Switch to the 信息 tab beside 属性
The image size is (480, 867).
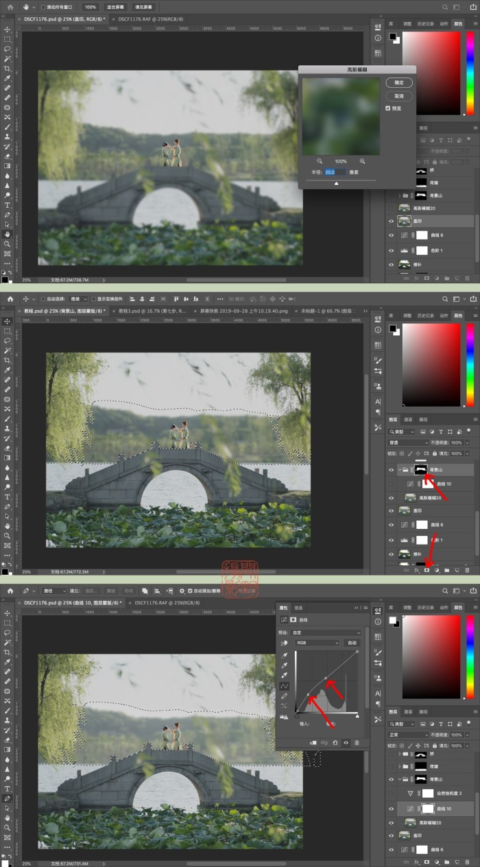click(x=298, y=608)
